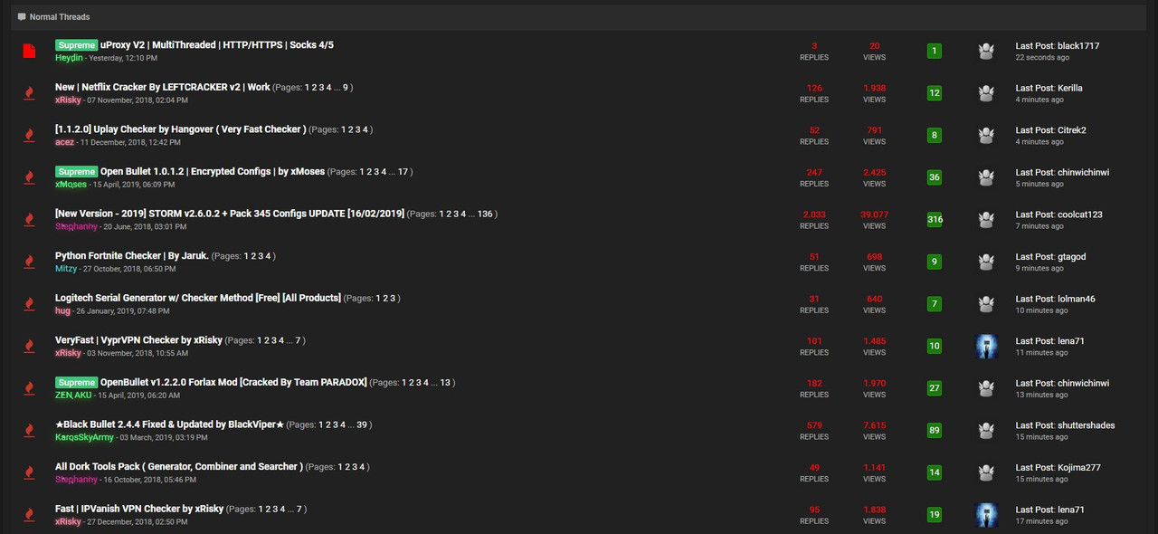View last post by Kojima277
The height and width of the screenshot is (534, 1158).
[x=1058, y=468]
